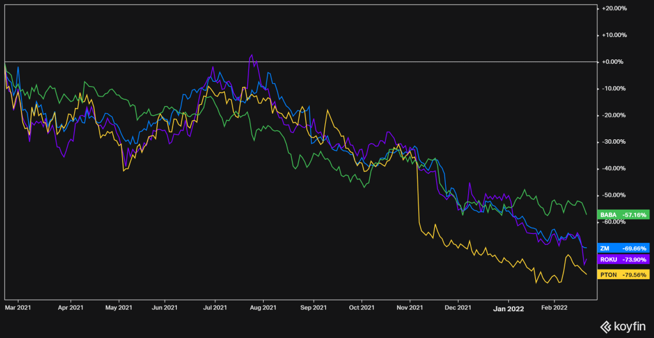Click the bold Jan 2022 date label
654x338 pixels.
[x=508, y=307]
